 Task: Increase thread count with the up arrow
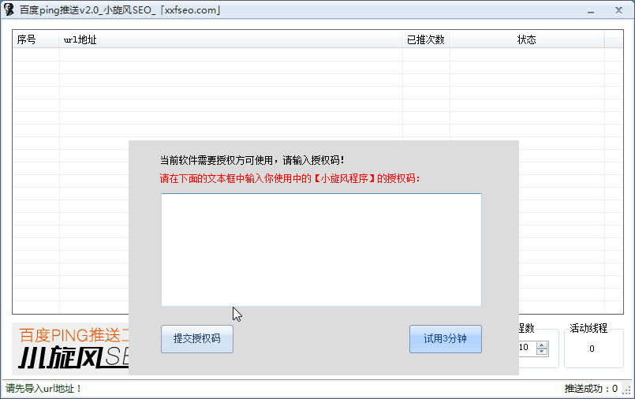coord(542,345)
